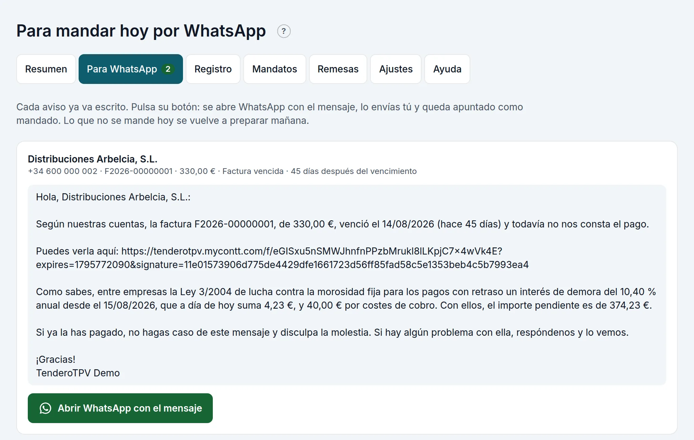Click phone number +34 600 000 002
Image resolution: width=694 pixels, height=440 pixels.
pyautogui.click(x=63, y=171)
